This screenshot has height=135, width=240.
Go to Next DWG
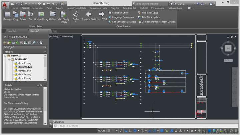[x=102, y=16]
